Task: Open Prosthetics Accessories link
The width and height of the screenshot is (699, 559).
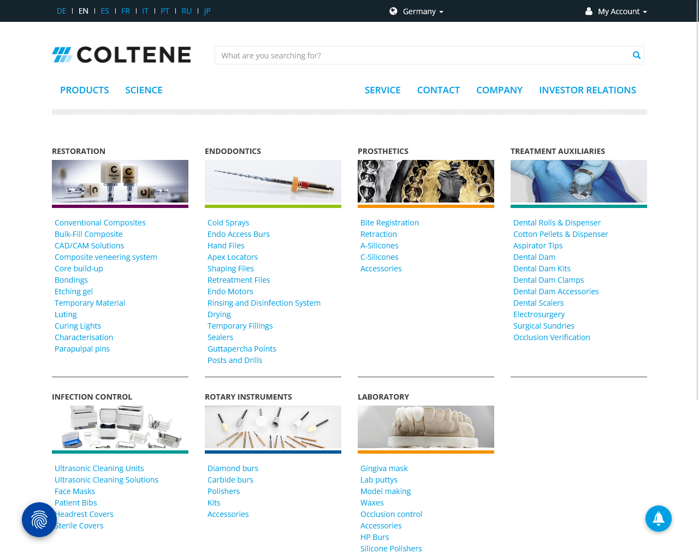Action: point(381,269)
